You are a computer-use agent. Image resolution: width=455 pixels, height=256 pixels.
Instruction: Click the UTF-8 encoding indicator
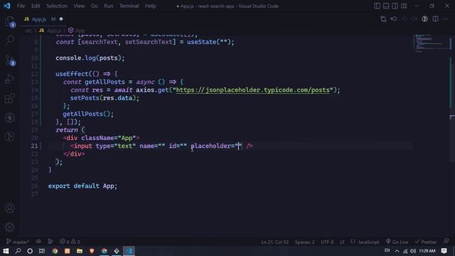click(x=327, y=242)
